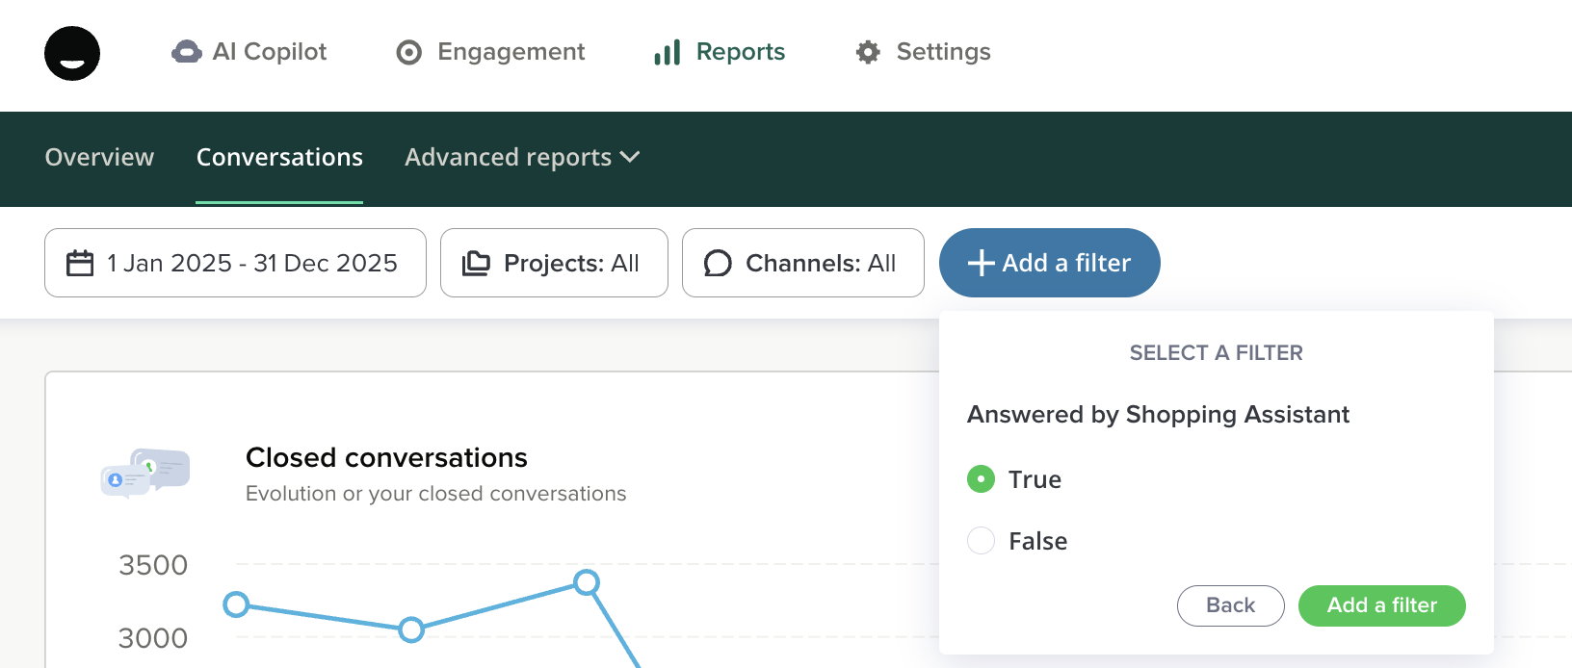
Task: Click the Projects folder icon
Action: pyautogui.click(x=476, y=263)
